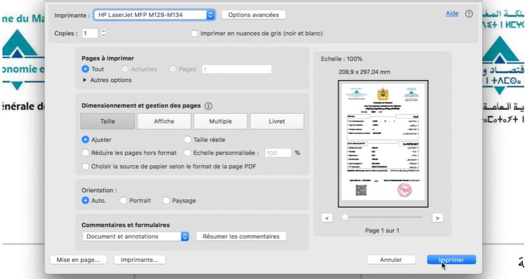Image resolution: width=528 pixels, height=279 pixels.
Task: Go to previous preview page arrow
Action: tap(327, 218)
